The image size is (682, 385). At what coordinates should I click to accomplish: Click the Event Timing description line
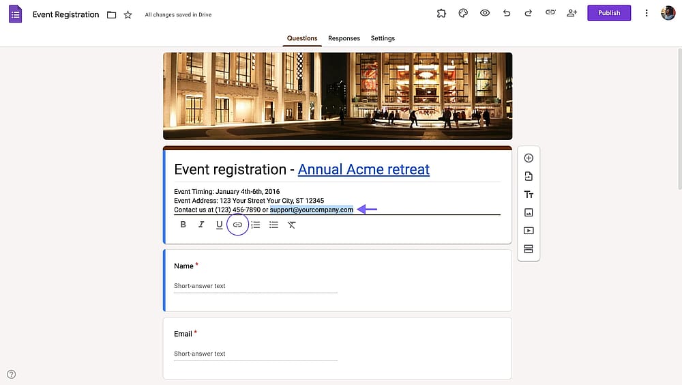coord(226,192)
